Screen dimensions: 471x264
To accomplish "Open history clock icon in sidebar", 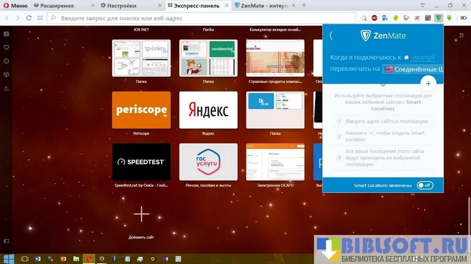I will click(6, 61).
